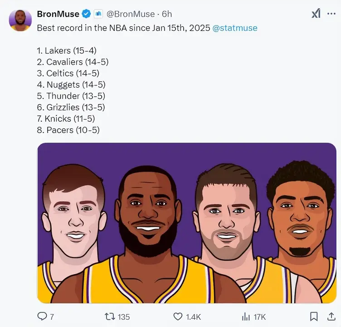
Task: Click the 135 reposts count
Action: [x=123, y=317]
